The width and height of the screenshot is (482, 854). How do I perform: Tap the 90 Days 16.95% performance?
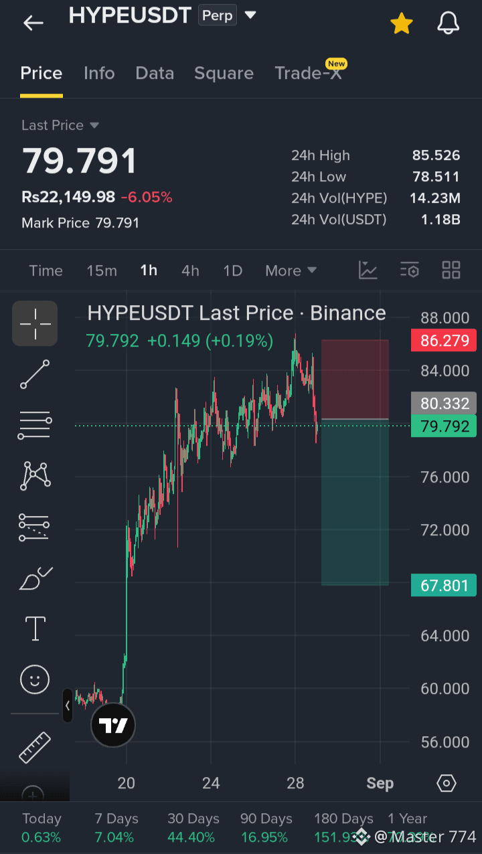(266, 828)
